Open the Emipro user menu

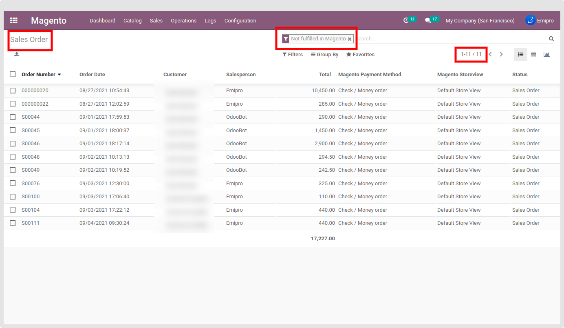540,20
